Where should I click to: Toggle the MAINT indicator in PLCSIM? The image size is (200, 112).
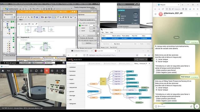coord(119,20)
